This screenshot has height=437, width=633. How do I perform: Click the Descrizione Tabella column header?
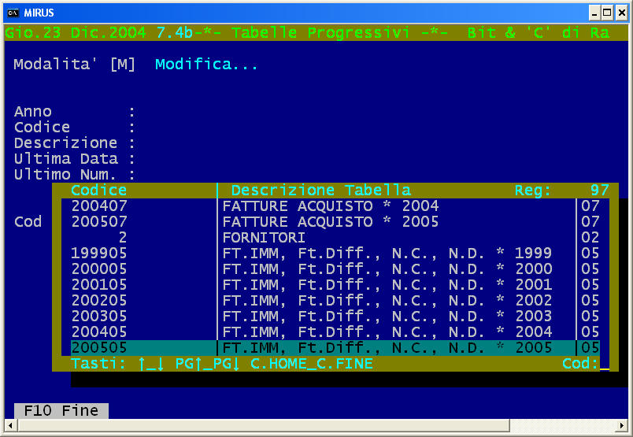(321, 191)
